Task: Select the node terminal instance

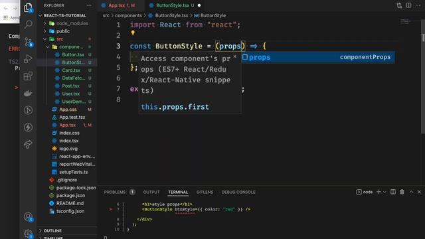Action: 365,192
